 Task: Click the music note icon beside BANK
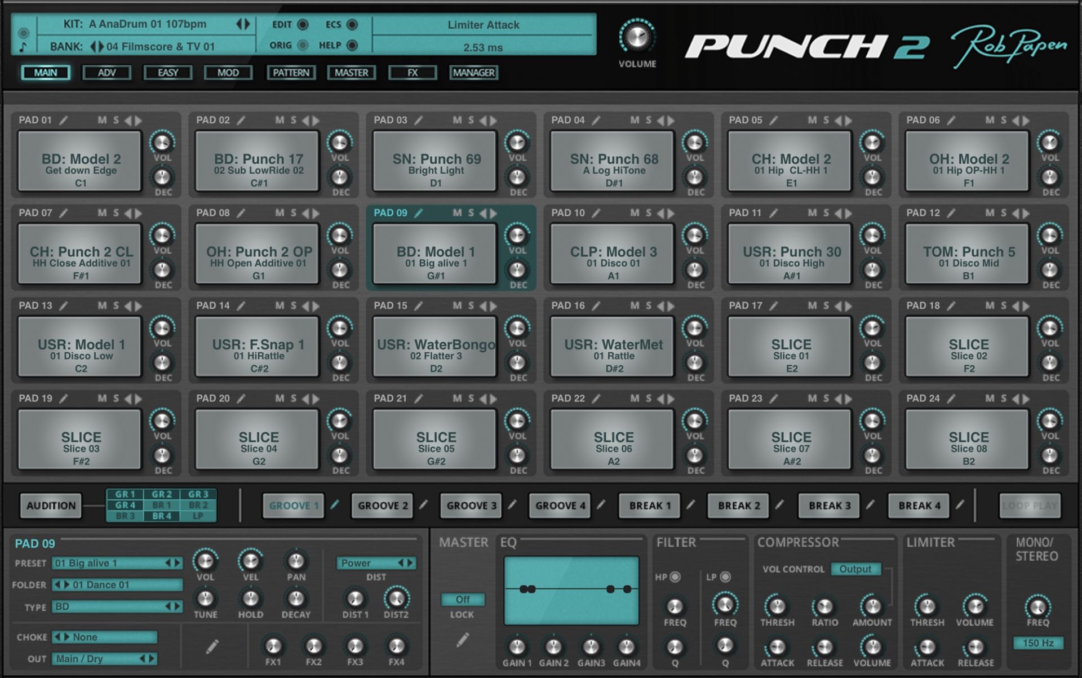coord(23,47)
